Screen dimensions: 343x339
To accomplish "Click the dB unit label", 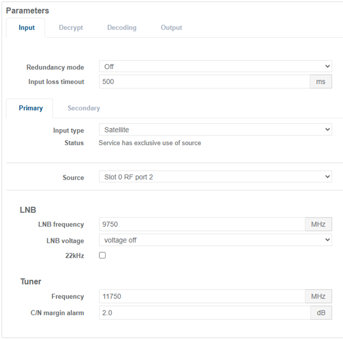I will pos(321,313).
